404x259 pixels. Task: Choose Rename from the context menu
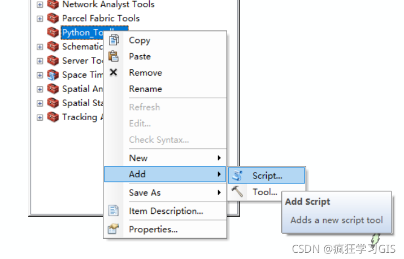(x=145, y=89)
